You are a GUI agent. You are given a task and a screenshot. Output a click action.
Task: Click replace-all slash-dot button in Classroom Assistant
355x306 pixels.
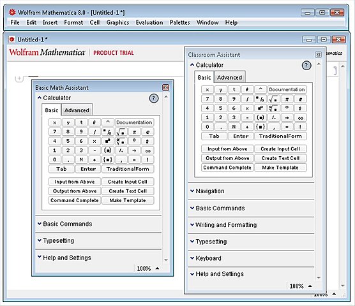point(274,117)
